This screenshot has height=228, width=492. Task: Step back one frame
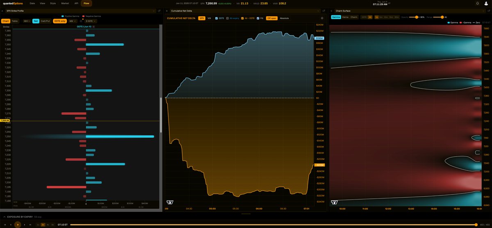click(x=11, y=225)
